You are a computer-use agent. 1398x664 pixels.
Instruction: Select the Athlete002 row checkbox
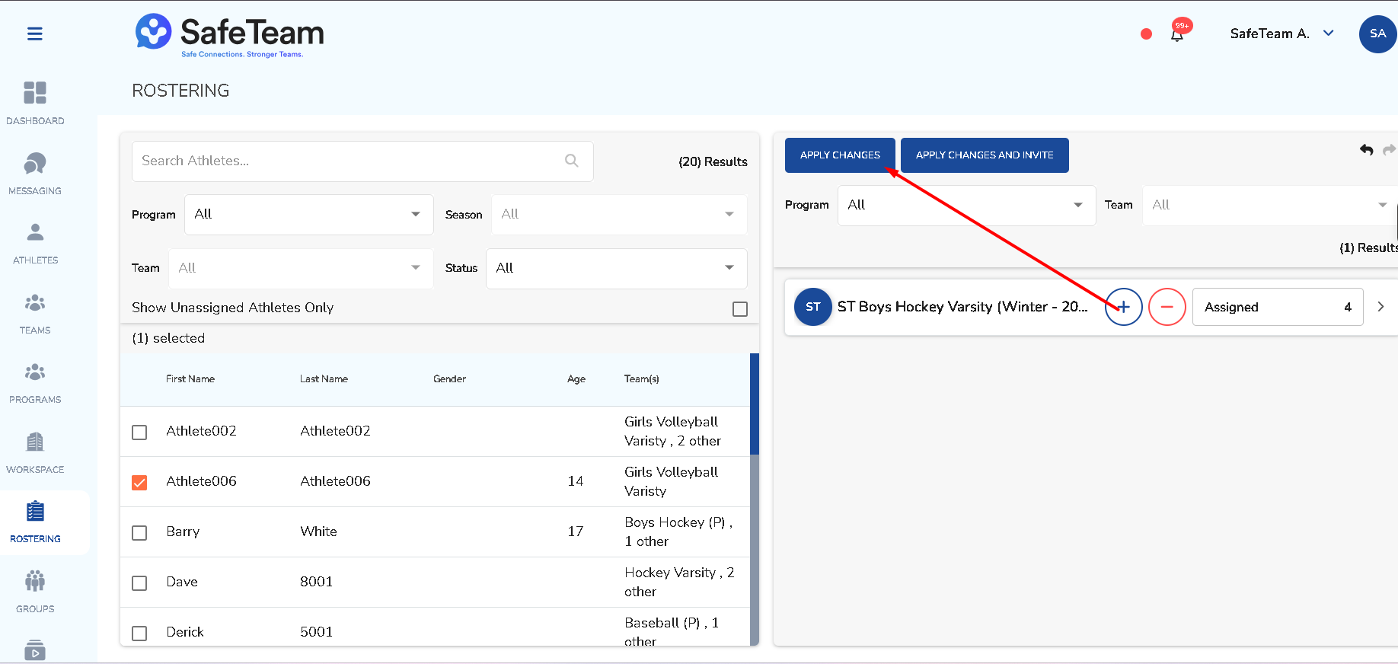[139, 433]
